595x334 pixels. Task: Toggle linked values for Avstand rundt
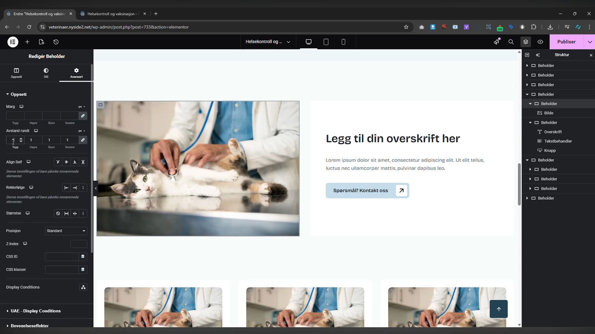83,140
